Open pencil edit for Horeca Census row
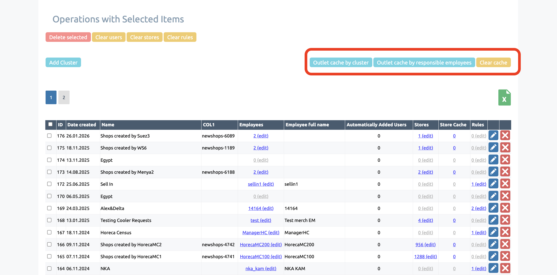557x275 pixels. coord(493,232)
